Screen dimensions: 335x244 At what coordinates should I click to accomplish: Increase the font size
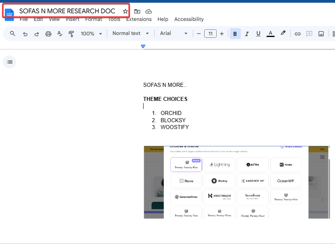coord(222,34)
